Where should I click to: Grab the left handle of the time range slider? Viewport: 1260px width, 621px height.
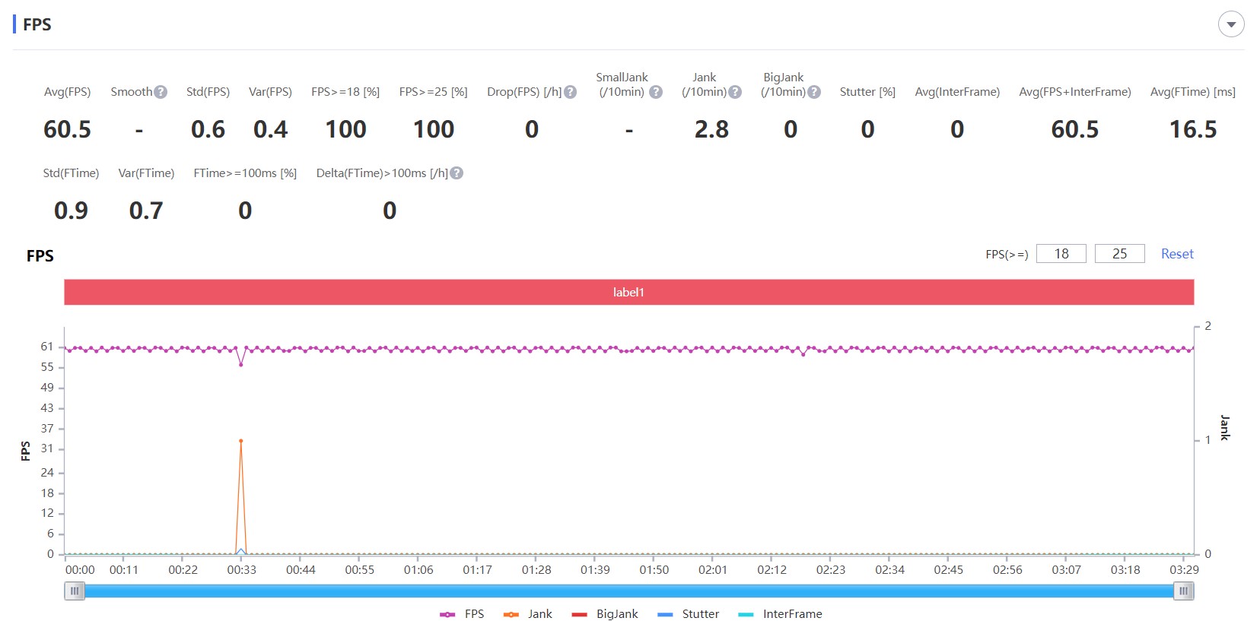[x=75, y=591]
